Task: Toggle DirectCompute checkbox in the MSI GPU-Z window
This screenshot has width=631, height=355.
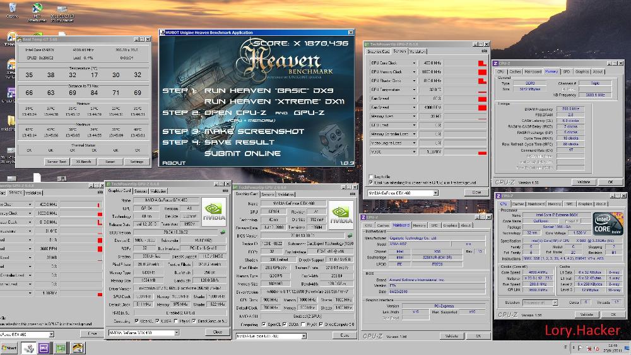Action: [x=194, y=321]
